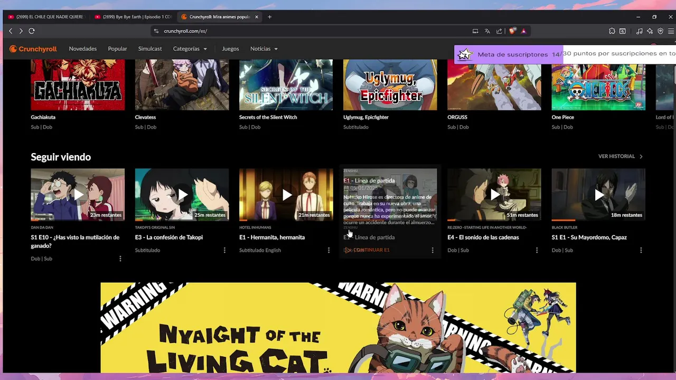Play Takopi E3 thumbnail
This screenshot has height=380, width=676.
[182, 195]
